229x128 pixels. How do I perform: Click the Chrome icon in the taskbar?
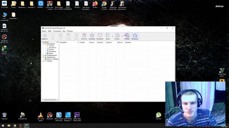[x=15, y=126]
